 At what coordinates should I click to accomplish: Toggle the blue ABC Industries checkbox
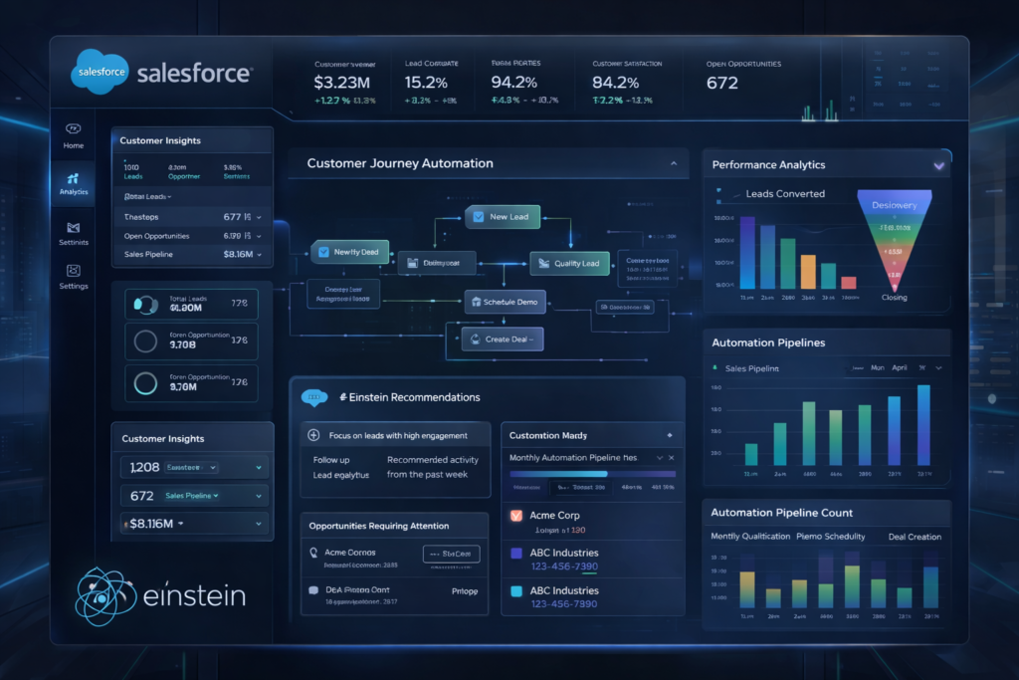click(516, 591)
